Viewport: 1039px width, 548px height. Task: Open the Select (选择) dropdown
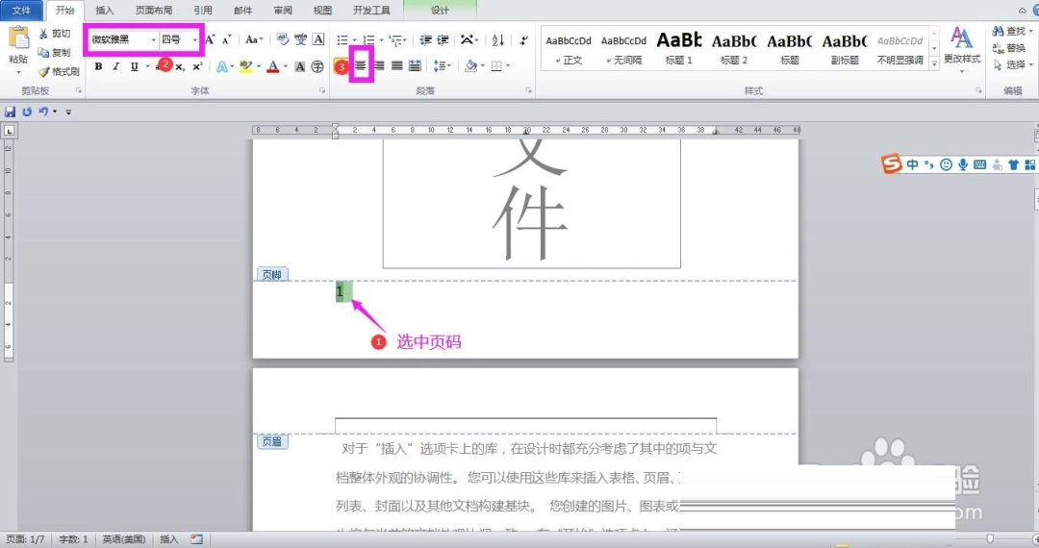point(1012,64)
